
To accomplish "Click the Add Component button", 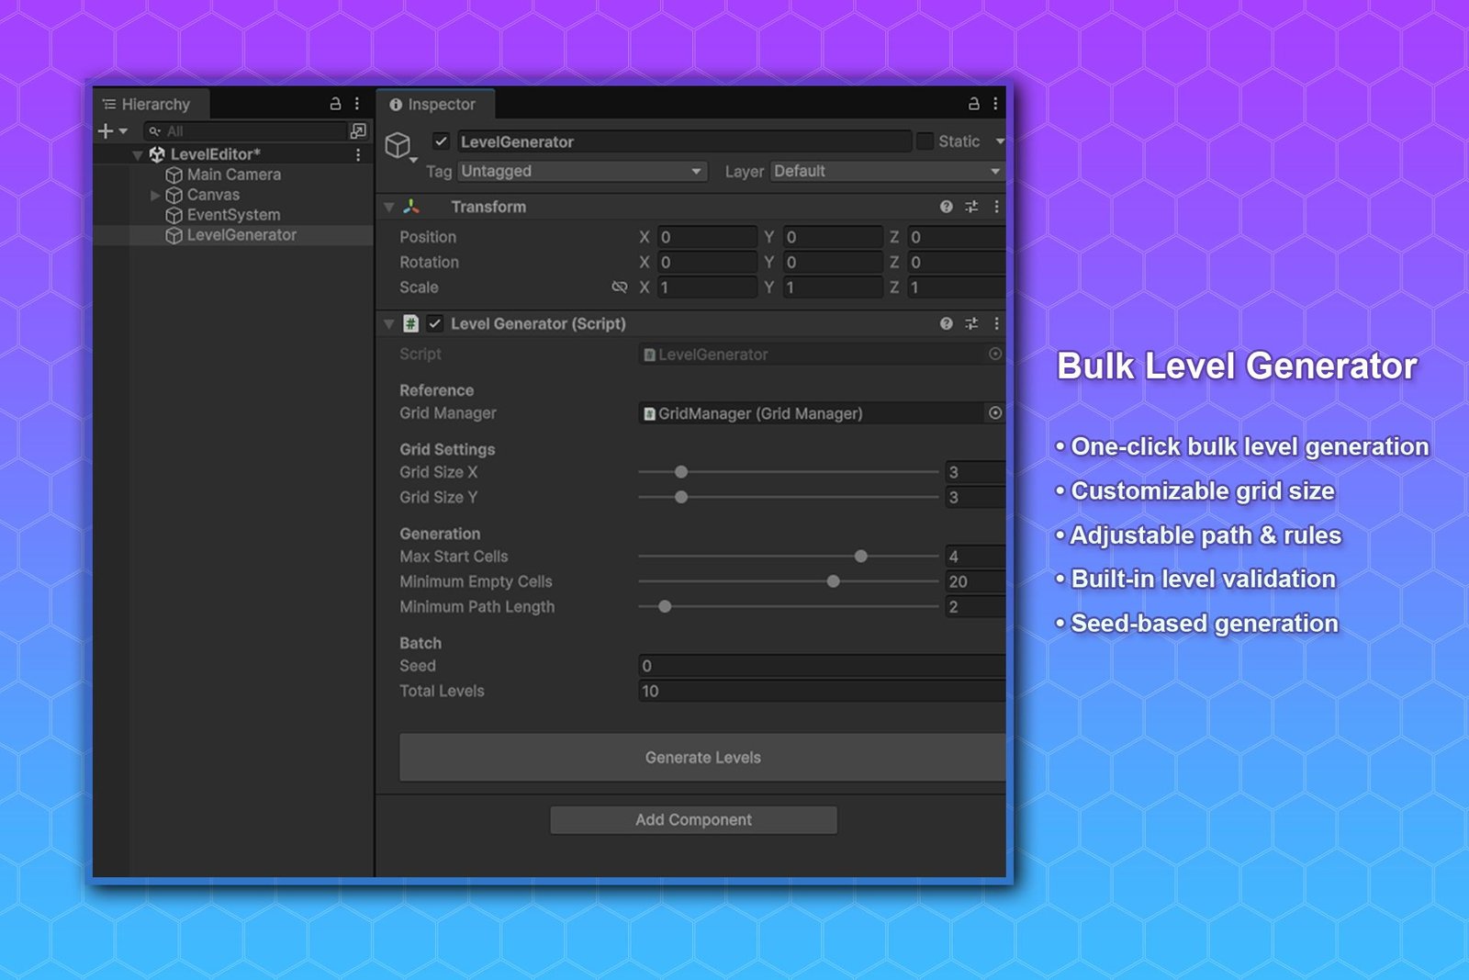I will pos(692,819).
